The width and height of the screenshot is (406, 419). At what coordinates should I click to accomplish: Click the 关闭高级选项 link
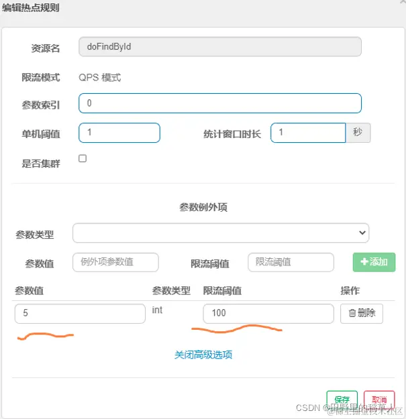[203, 355]
